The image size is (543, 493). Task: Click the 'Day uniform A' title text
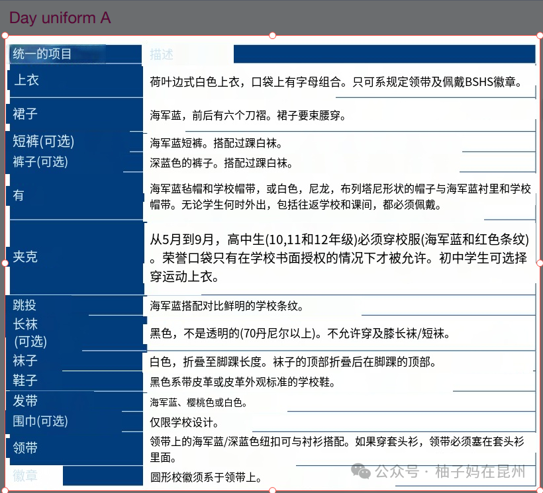pyautogui.click(x=60, y=18)
